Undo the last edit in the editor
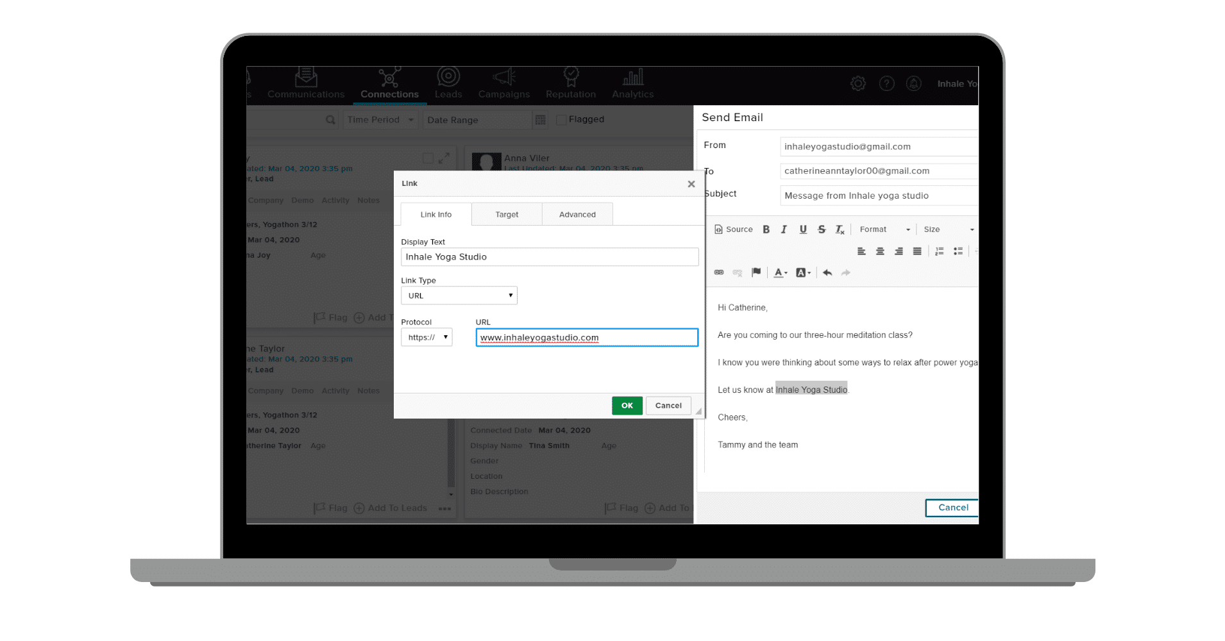The width and height of the screenshot is (1225, 641). click(827, 272)
